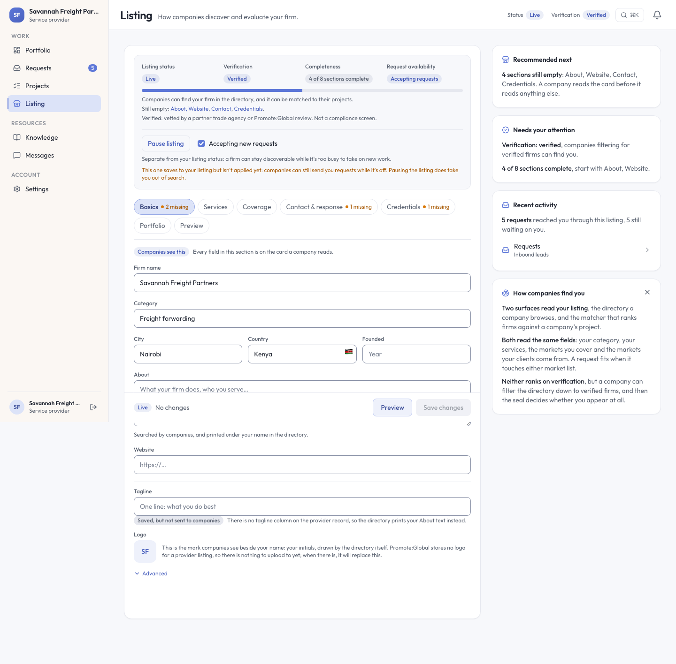Follow the Credentials link in Still empty
This screenshot has width=676, height=664.
pos(248,109)
